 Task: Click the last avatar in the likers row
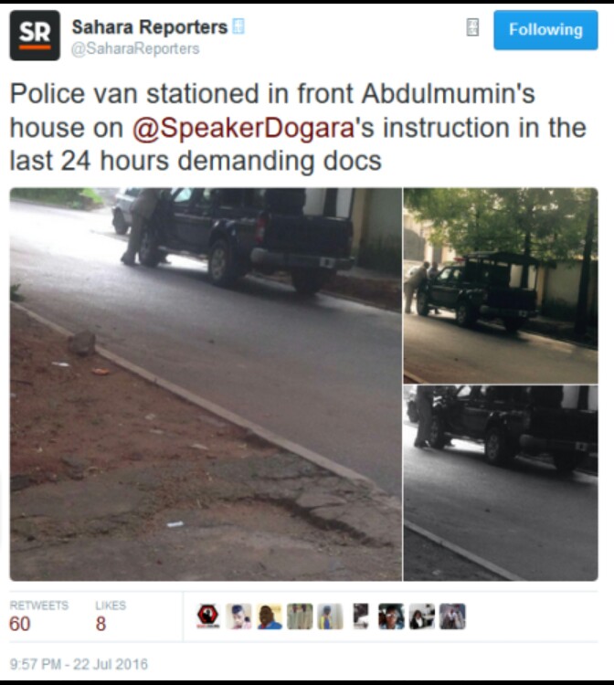coord(452,616)
